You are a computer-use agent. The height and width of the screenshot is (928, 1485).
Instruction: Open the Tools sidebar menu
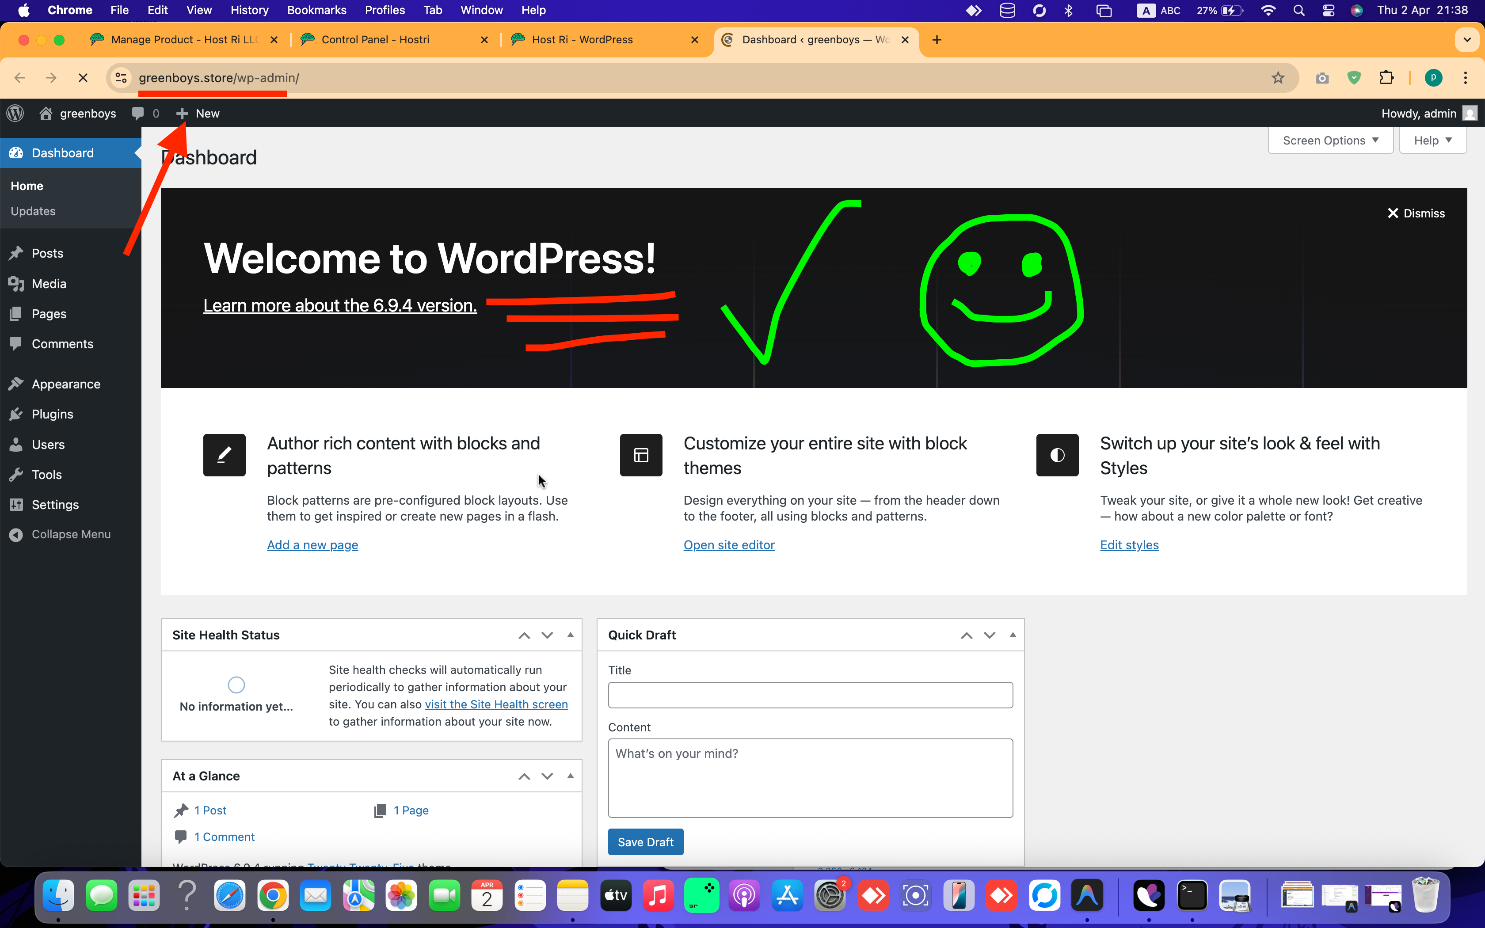pos(47,475)
